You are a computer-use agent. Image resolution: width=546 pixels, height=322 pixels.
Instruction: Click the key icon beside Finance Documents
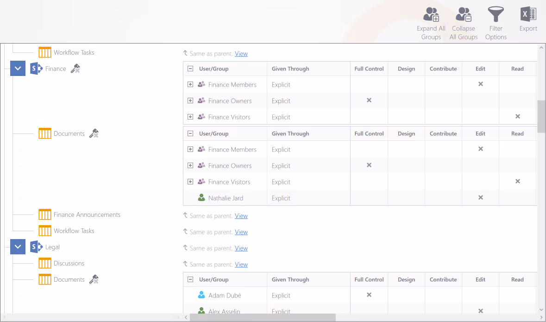point(94,133)
